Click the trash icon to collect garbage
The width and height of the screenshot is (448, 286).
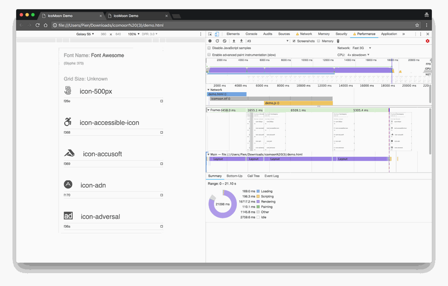(338, 41)
